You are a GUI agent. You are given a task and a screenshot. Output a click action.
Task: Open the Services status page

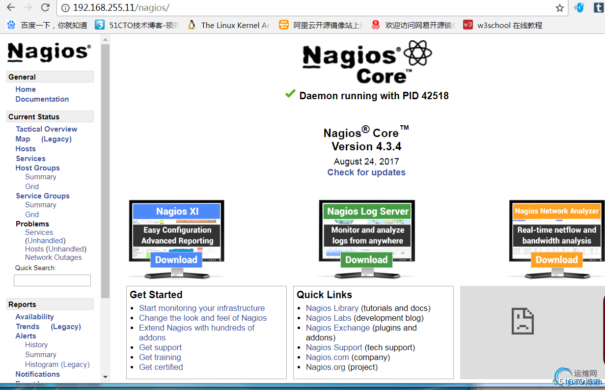point(30,159)
